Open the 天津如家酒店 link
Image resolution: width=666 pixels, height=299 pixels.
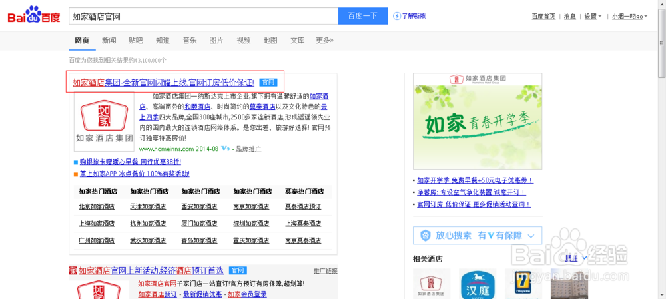click(148, 207)
